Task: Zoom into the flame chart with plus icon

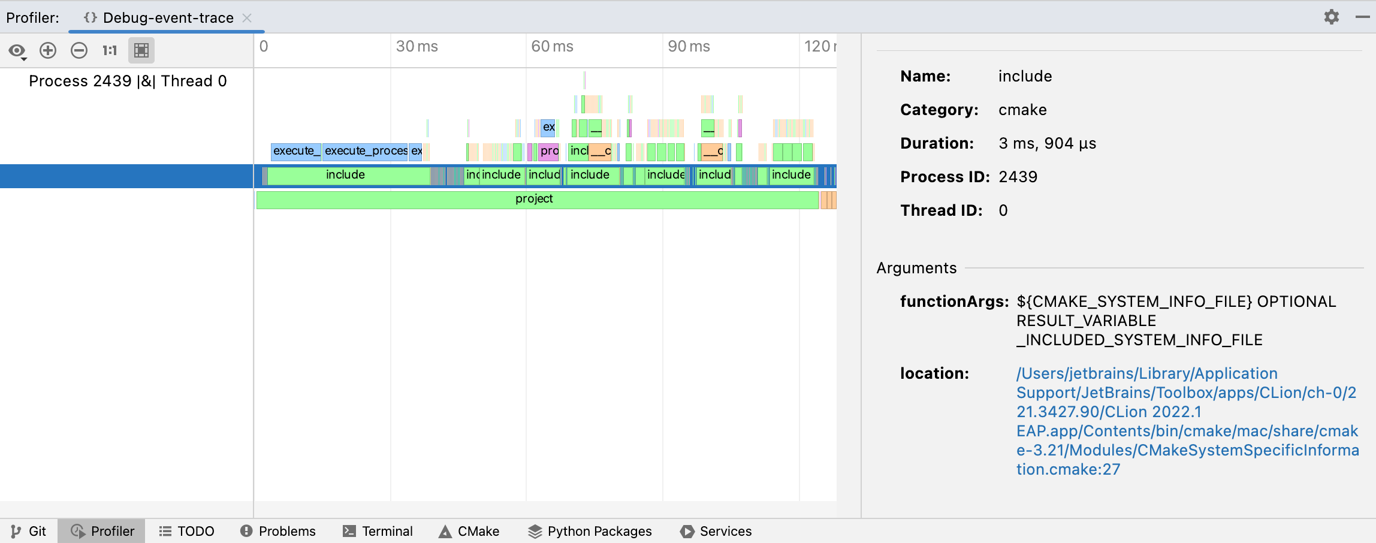Action: 48,50
